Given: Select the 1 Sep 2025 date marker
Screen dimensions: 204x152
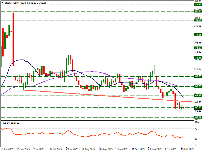Looking at the screenshot, I should (x=121, y=149).
